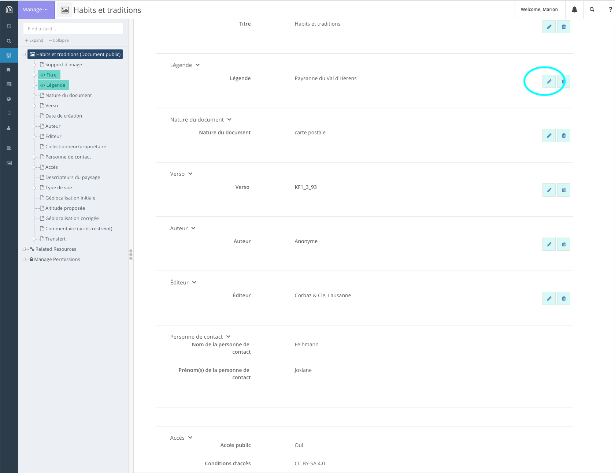Open the sidebar search icon
Image resolution: width=615 pixels, height=473 pixels.
pos(9,41)
